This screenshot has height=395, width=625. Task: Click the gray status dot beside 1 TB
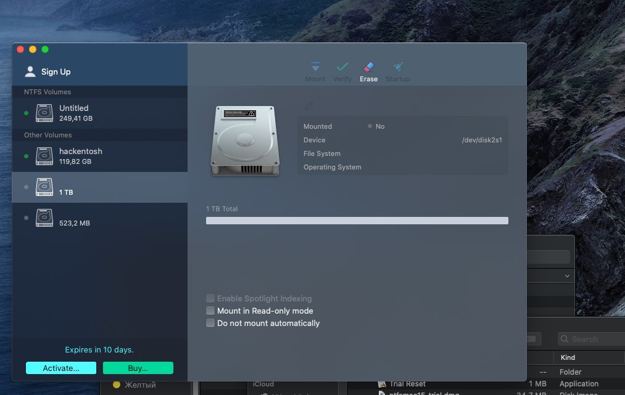(27, 187)
